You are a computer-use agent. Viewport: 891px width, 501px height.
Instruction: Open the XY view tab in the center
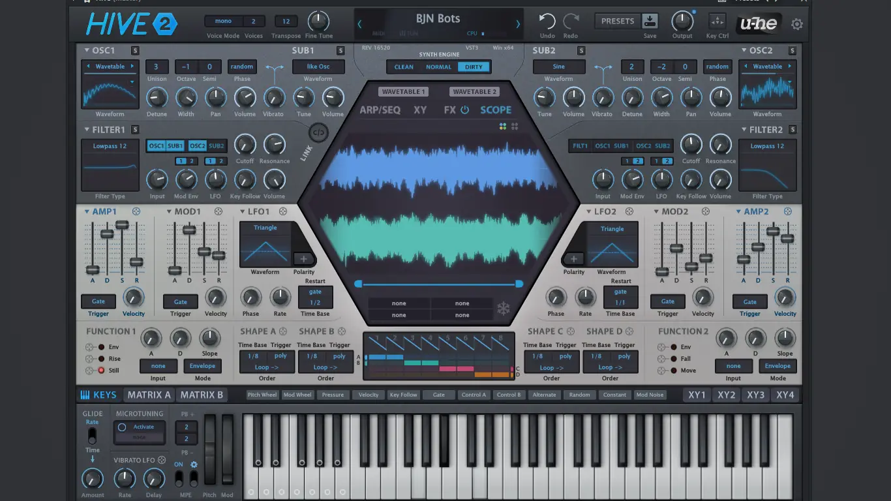[x=420, y=110]
